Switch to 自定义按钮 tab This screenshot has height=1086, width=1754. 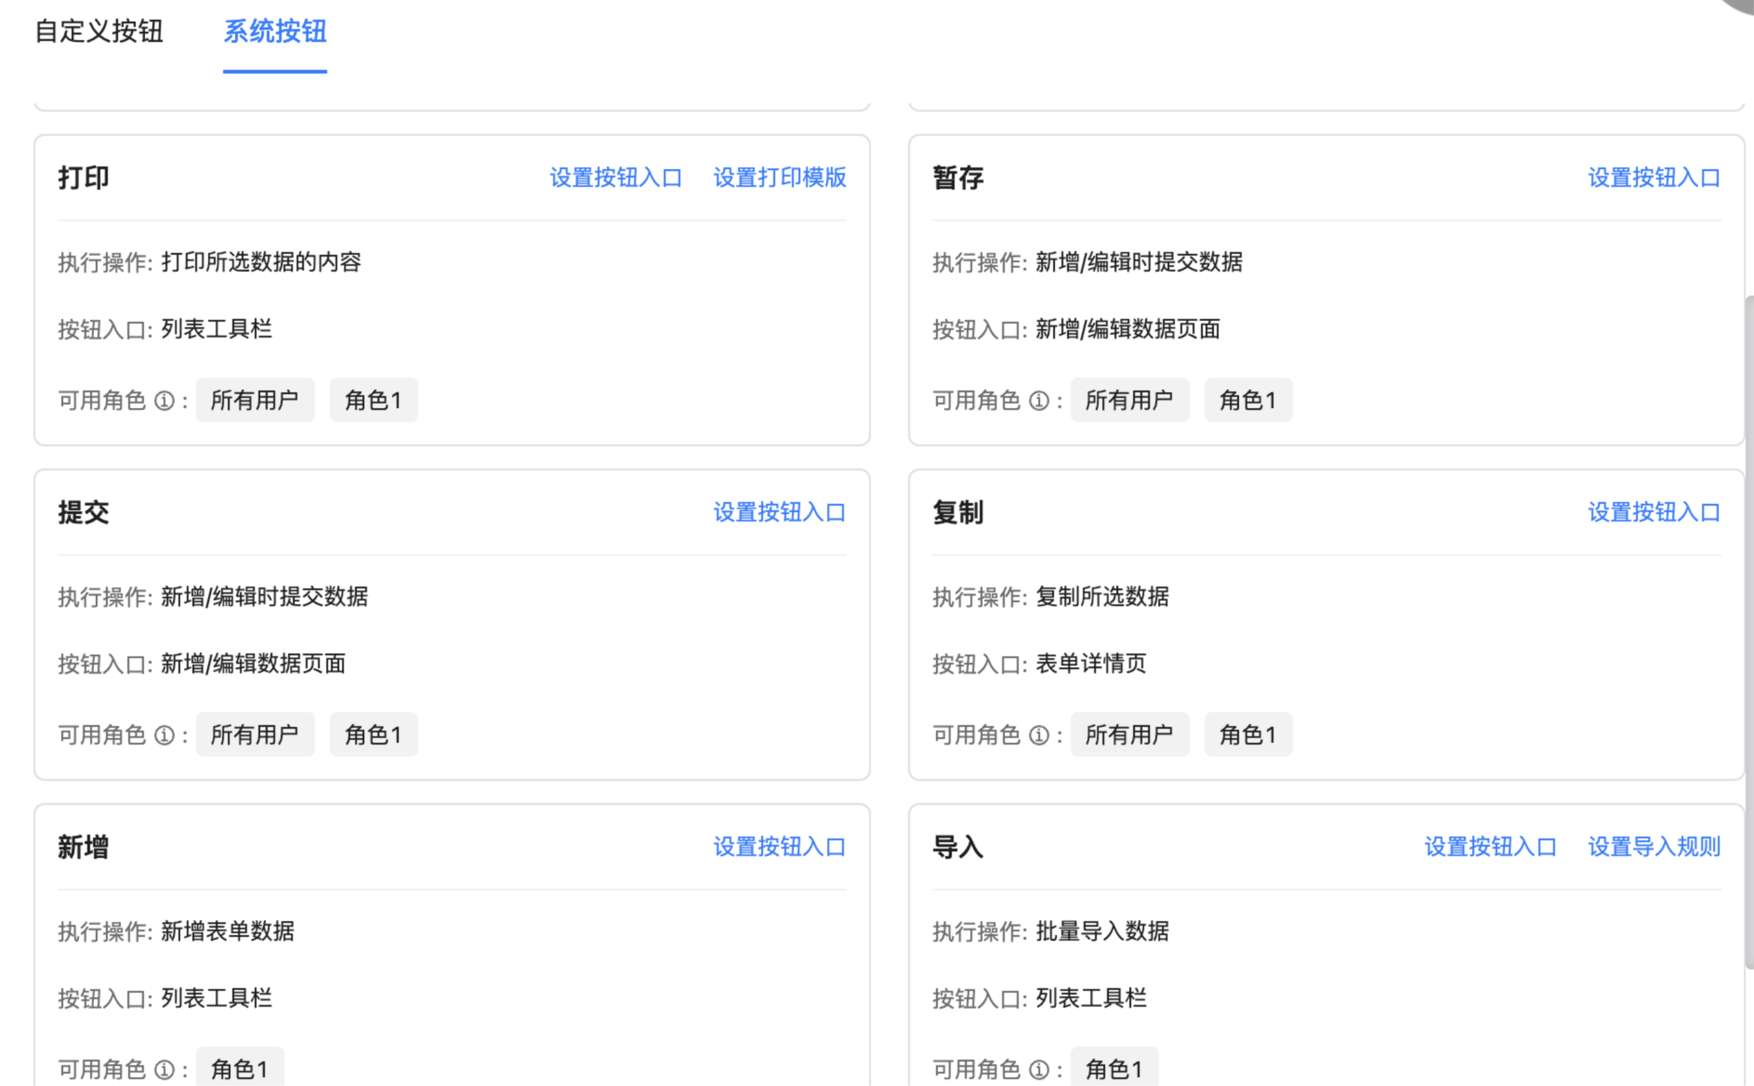(x=99, y=32)
